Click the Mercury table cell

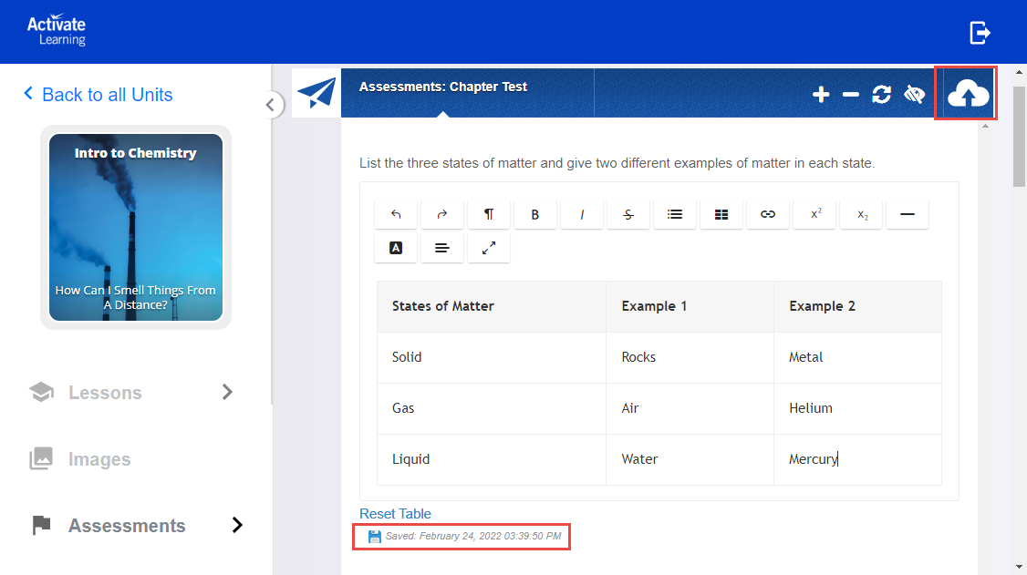(857, 459)
